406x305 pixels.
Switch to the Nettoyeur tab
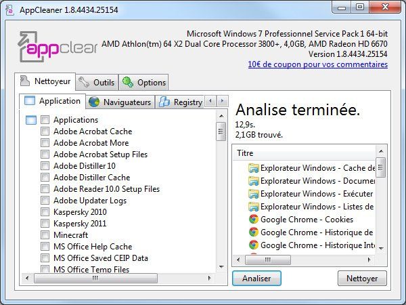(45, 81)
